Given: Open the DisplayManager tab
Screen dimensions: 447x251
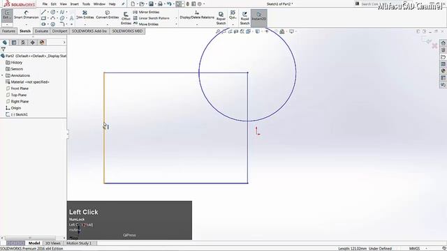Looking at the screenshot, I should 42,43.
